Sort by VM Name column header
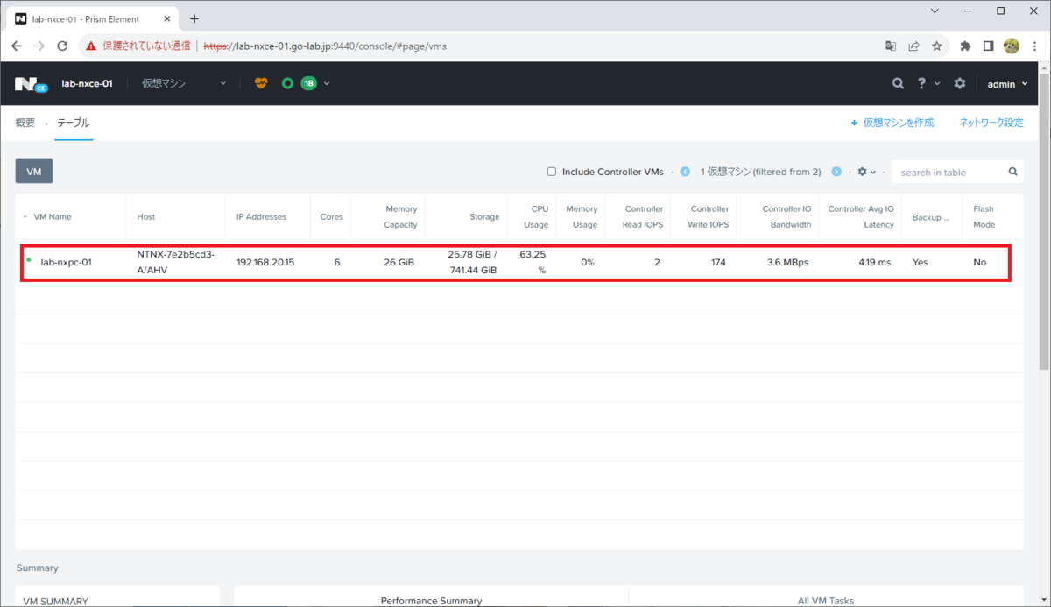The width and height of the screenshot is (1051, 607). 52,216
